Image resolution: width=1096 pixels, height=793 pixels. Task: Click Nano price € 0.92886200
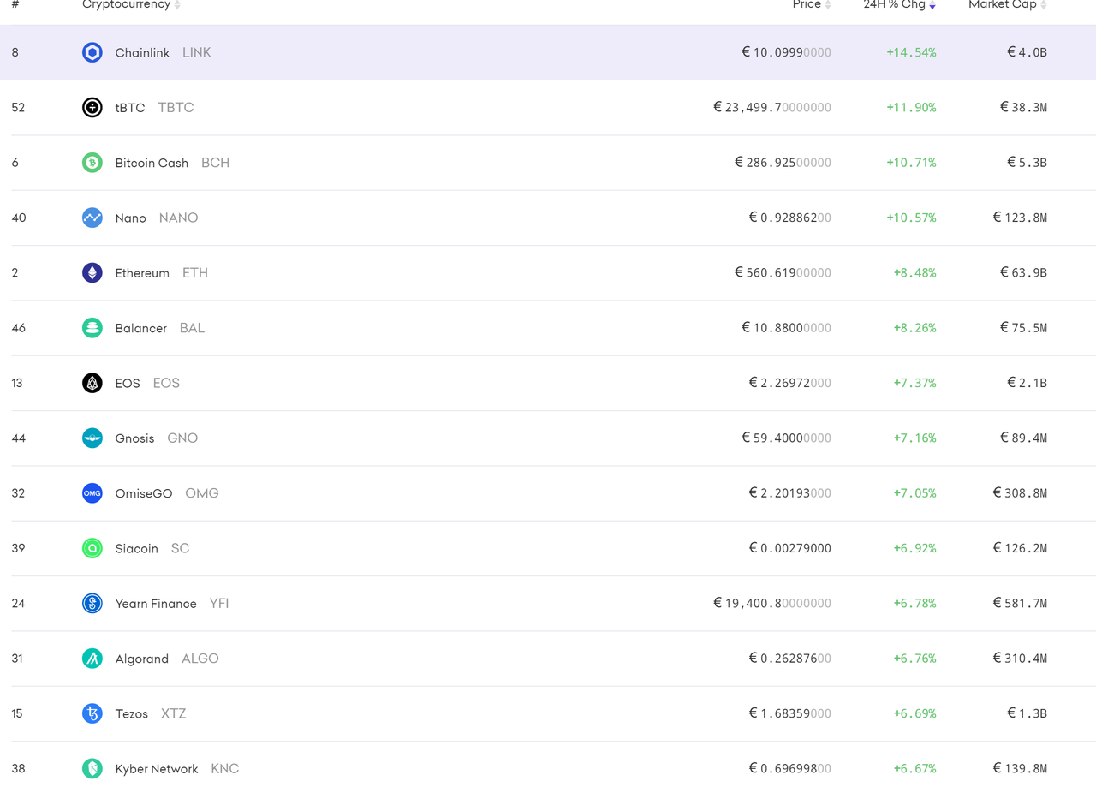790,218
